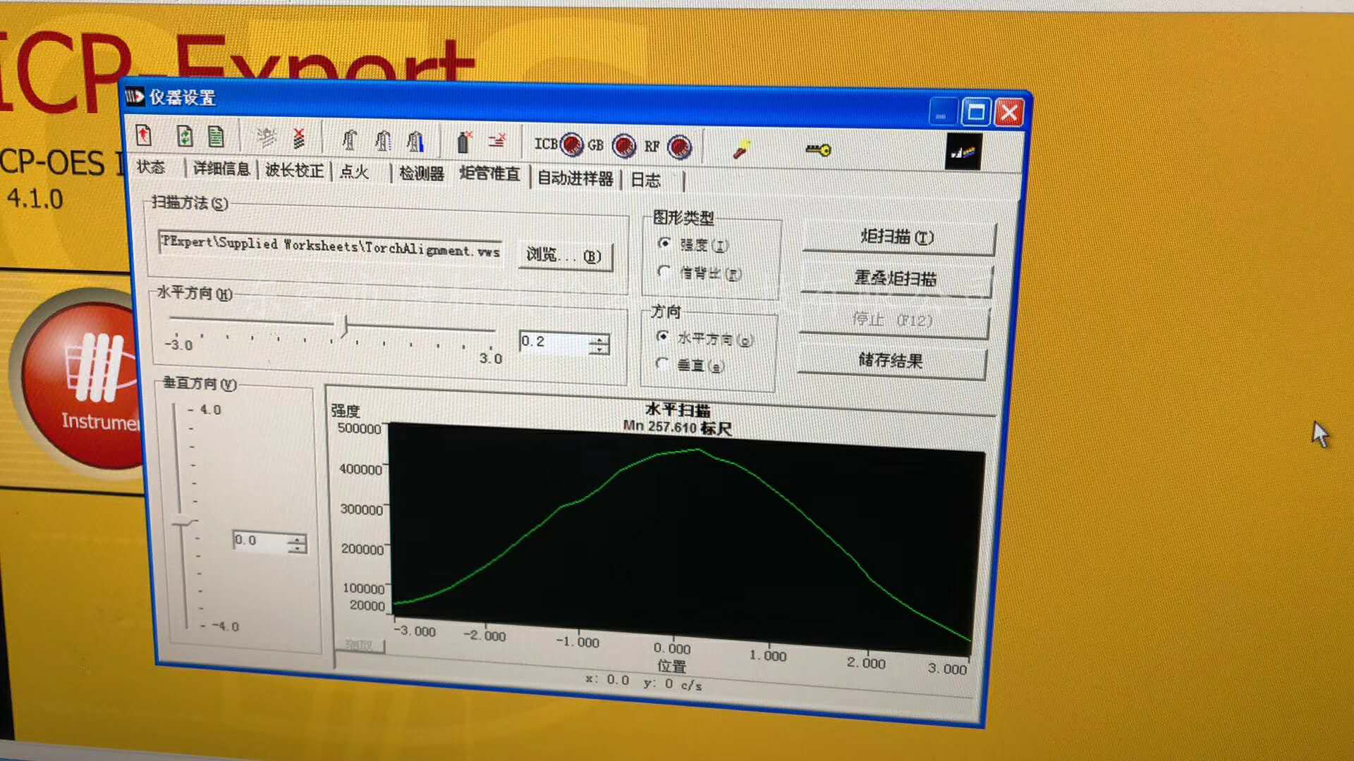
Task: Click the 炬扫描 (T) button
Action: point(897,237)
